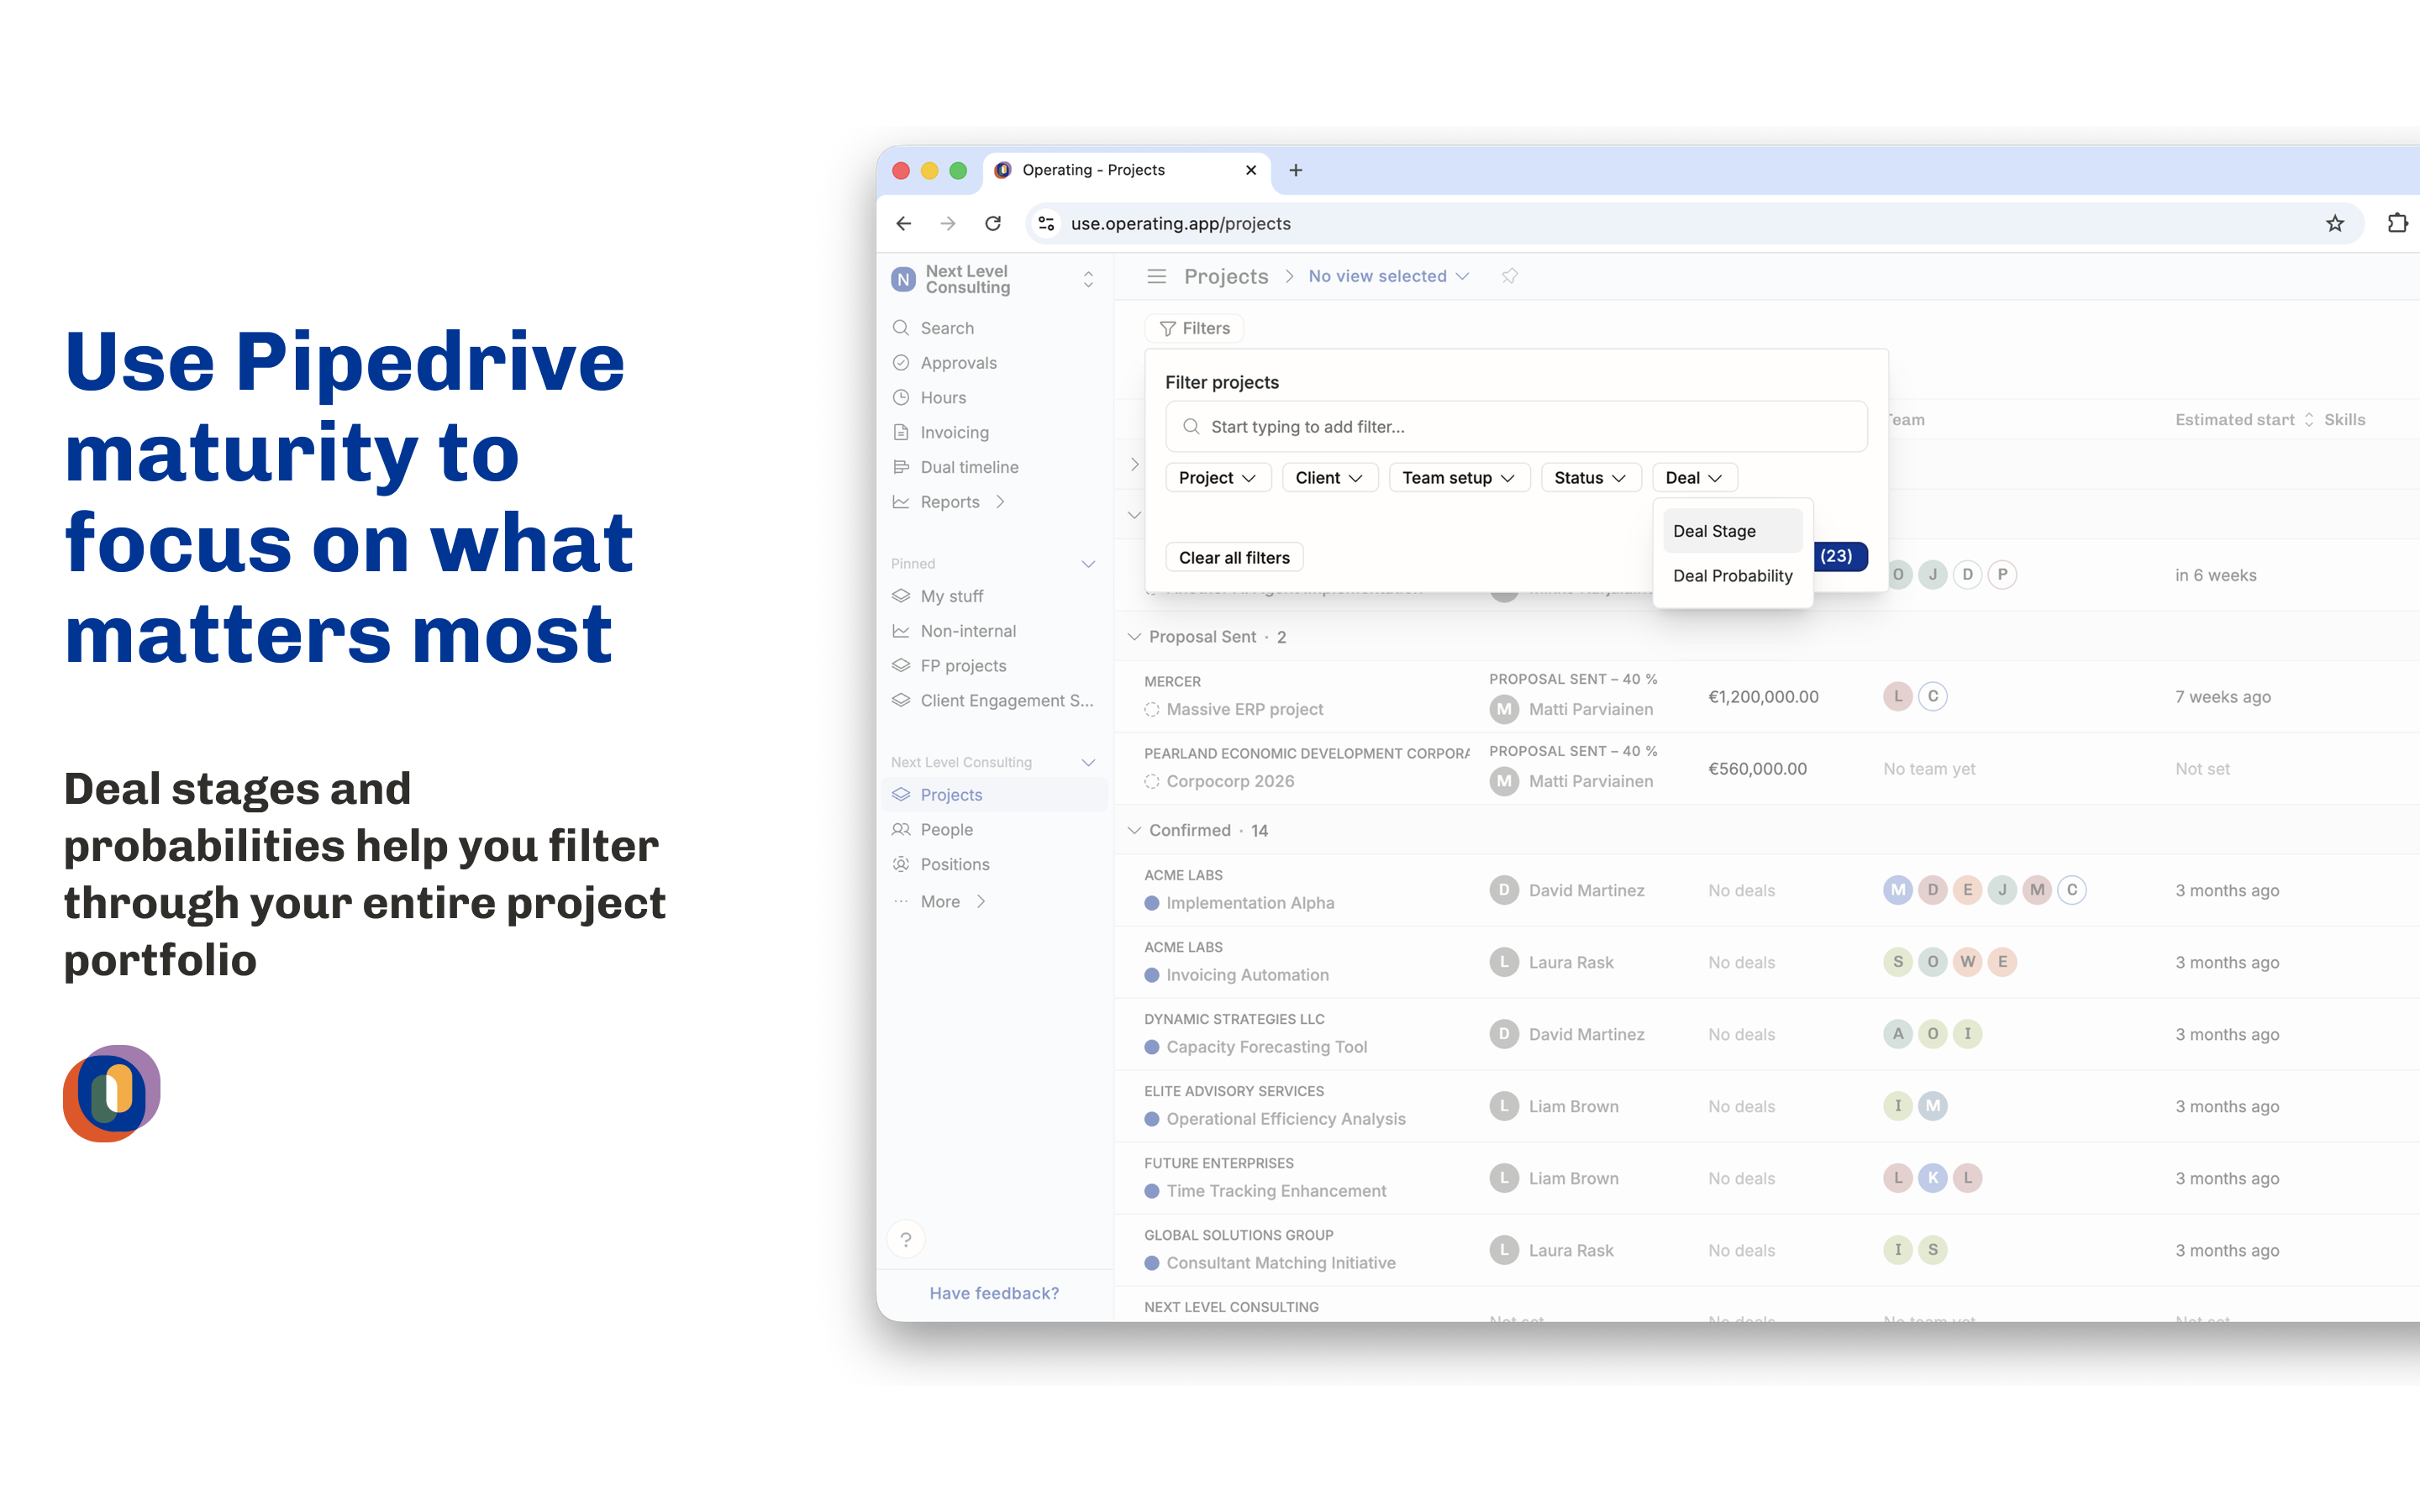This screenshot has height=1512, width=2420.
Task: Click the filter search input field
Action: (x=1516, y=427)
